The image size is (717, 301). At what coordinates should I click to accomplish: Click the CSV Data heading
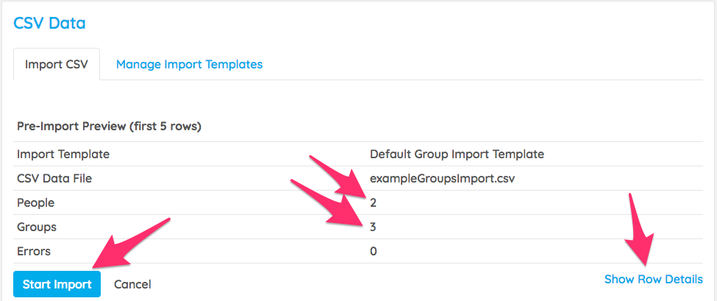click(x=49, y=23)
